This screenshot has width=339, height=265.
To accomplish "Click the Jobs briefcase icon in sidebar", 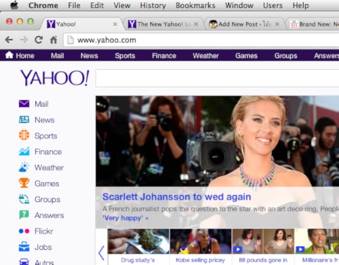I will 24,247.
